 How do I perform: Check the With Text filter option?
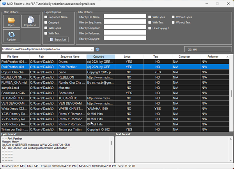pyautogui.click(x=150, y=23)
